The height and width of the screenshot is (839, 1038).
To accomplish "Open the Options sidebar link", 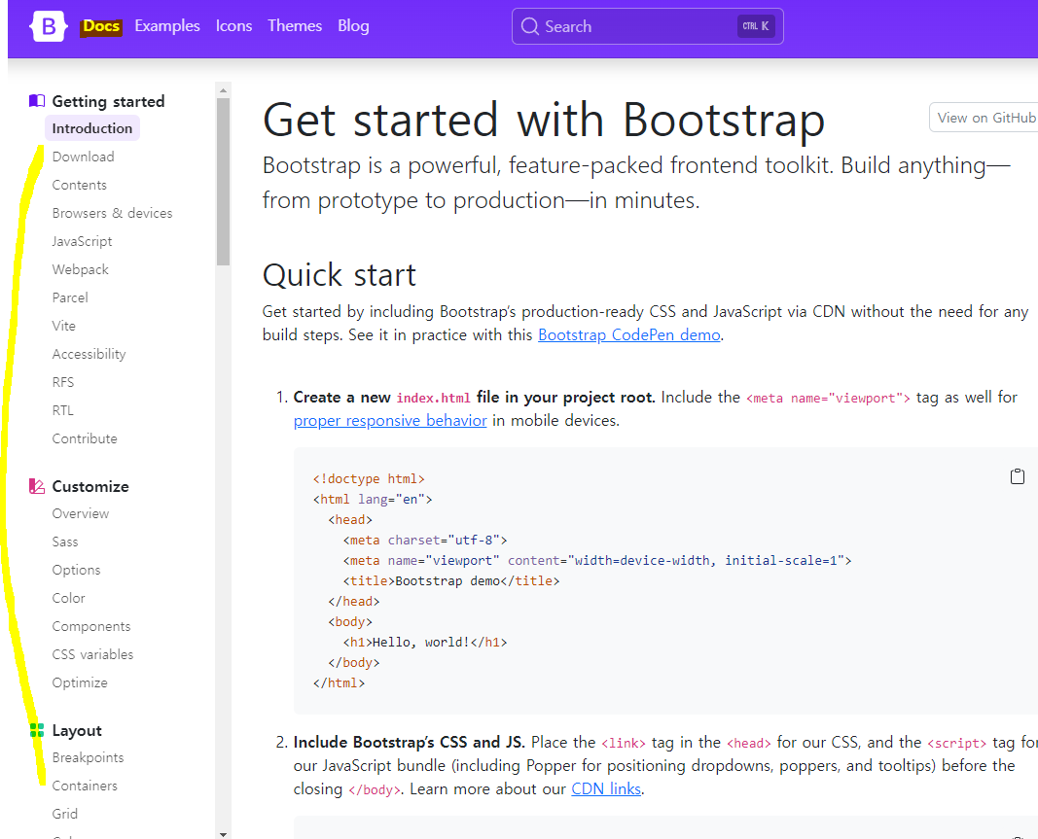I will [76, 570].
